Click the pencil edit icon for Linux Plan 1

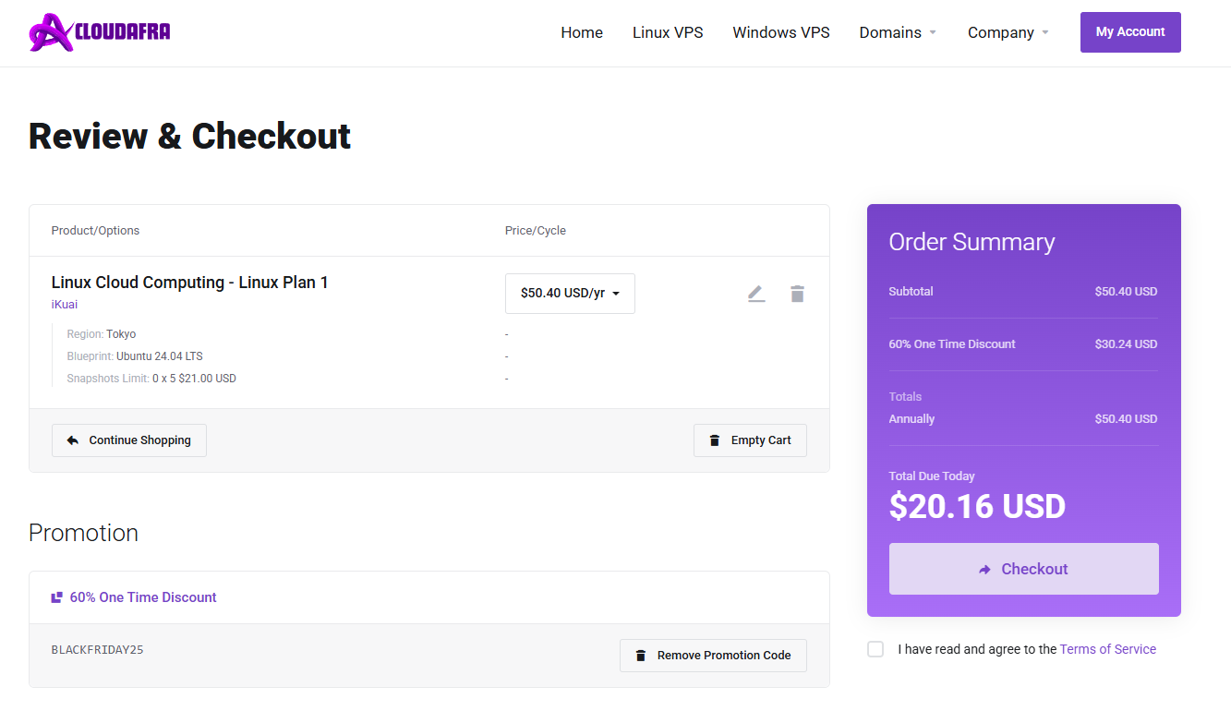pos(756,294)
